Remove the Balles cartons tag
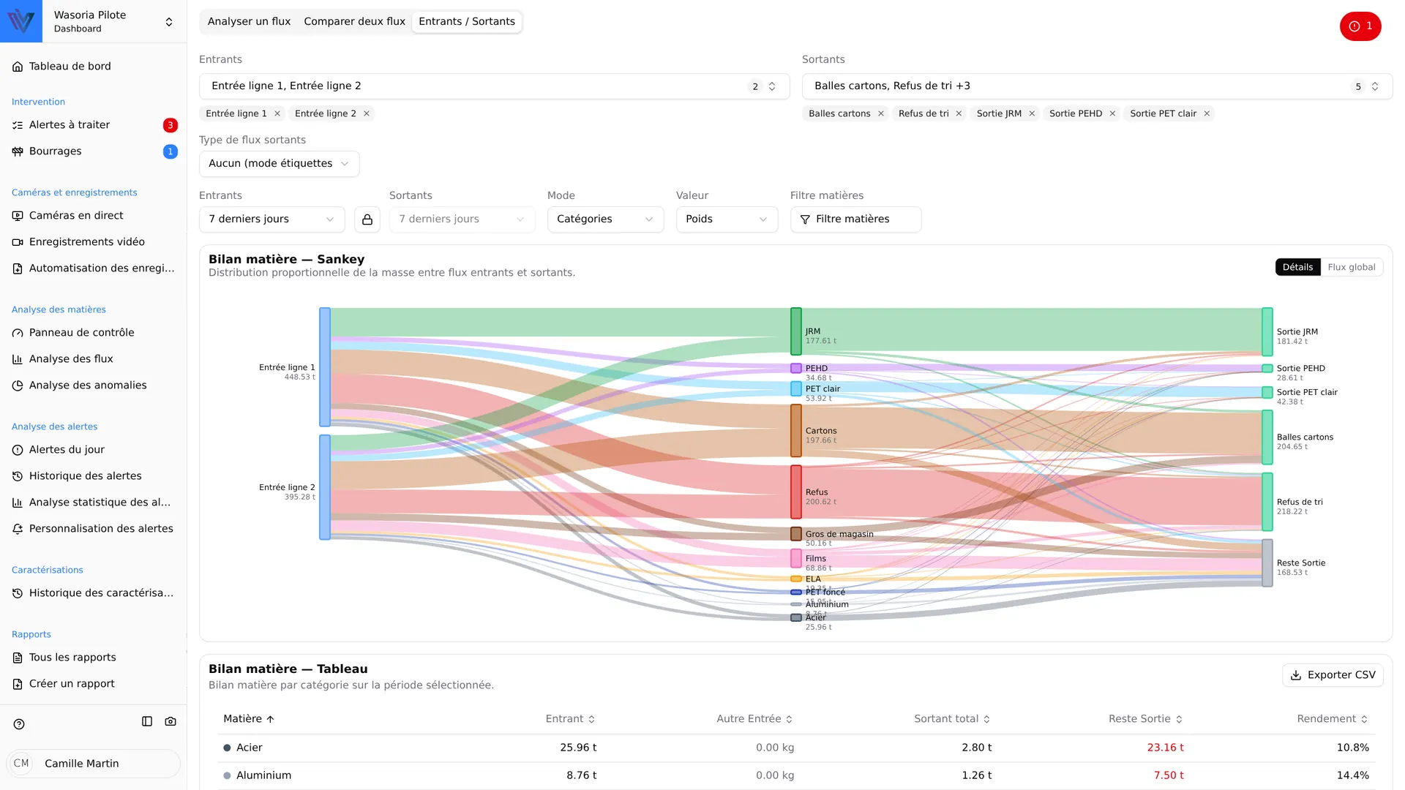Image resolution: width=1405 pixels, height=790 pixels. click(881, 113)
